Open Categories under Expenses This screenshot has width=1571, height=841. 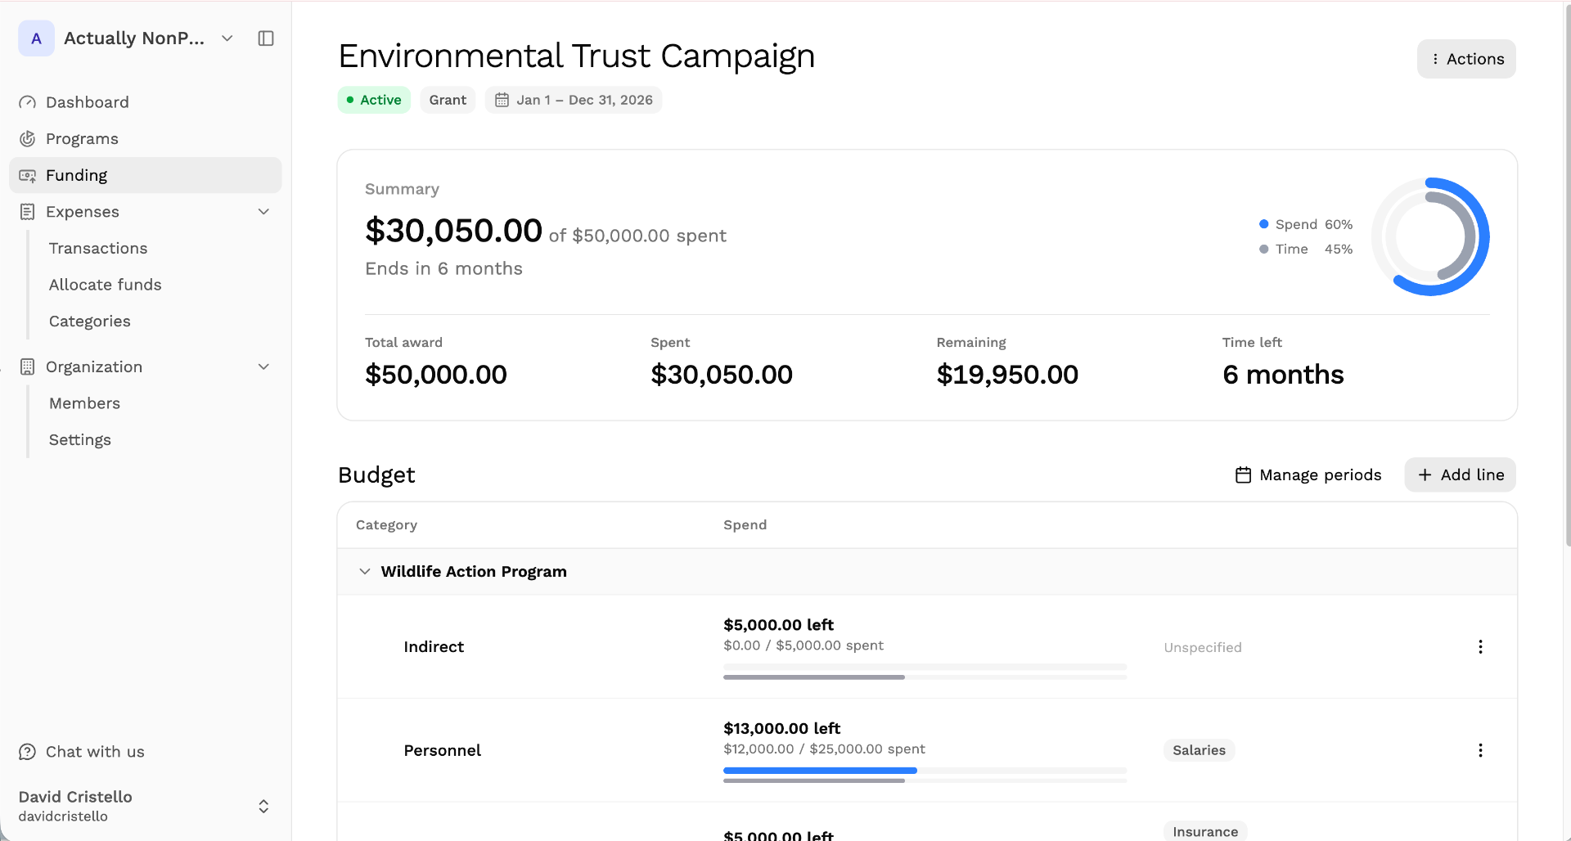click(90, 322)
